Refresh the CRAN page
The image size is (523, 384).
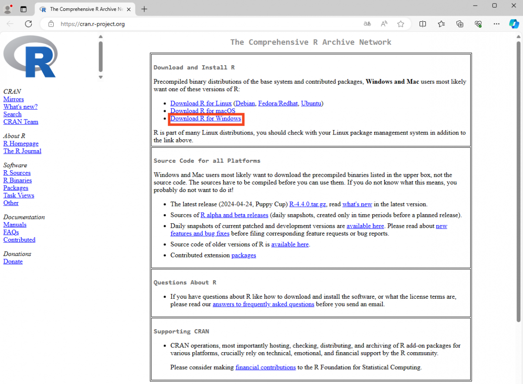pyautogui.click(x=28, y=24)
